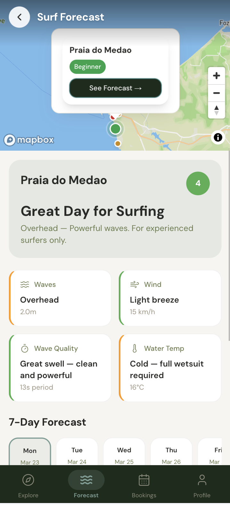Tap the Profile person icon
The image size is (230, 505).
202,479
